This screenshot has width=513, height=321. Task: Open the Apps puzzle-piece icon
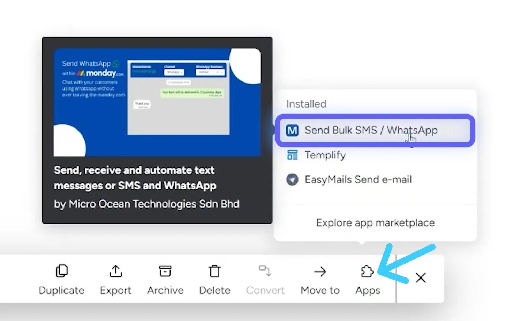click(367, 271)
